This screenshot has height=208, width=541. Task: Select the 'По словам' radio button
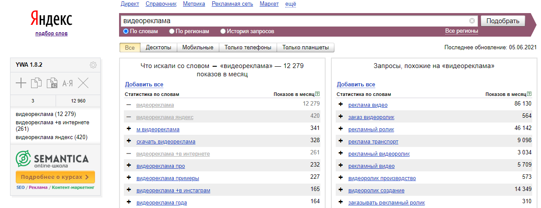(126, 31)
